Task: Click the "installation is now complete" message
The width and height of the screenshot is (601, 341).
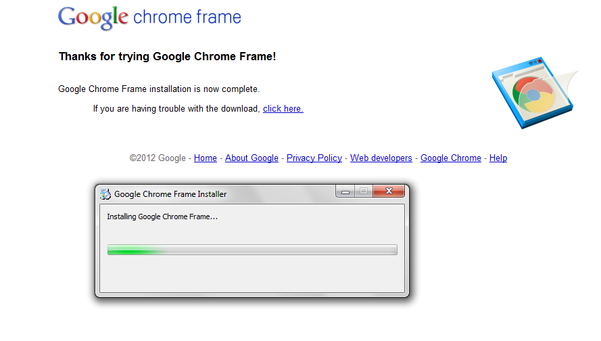Action: click(x=159, y=89)
